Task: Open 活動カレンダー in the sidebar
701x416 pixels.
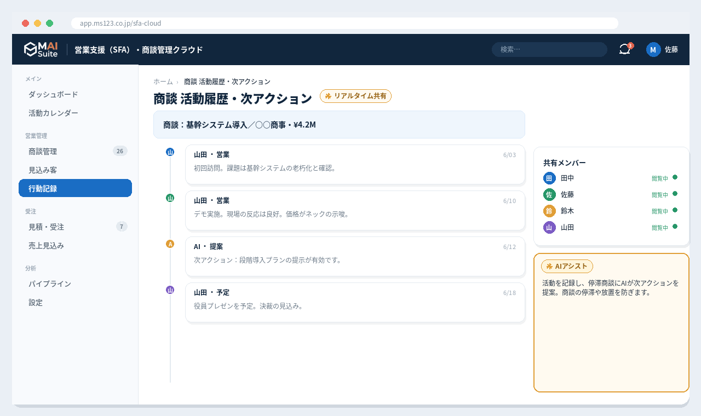Action: 75,113
